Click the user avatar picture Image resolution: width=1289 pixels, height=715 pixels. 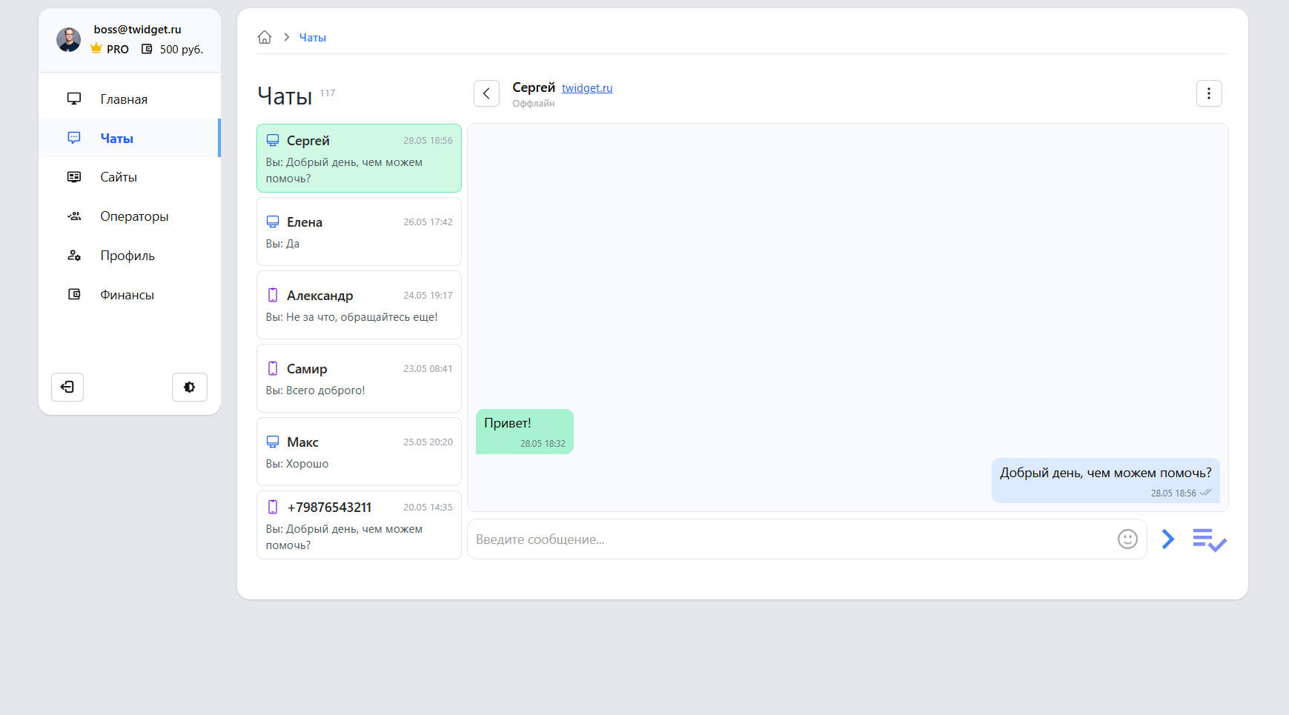69,40
